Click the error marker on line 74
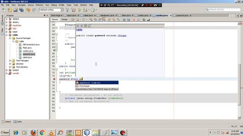This screenshot has width=243, height=136. 54,79
